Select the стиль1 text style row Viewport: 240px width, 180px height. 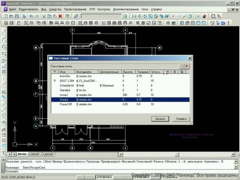pos(120,95)
